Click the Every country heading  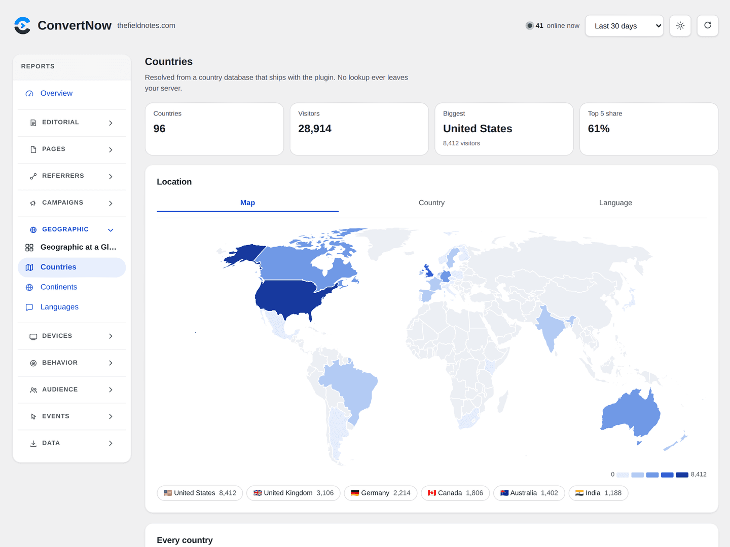(185, 540)
